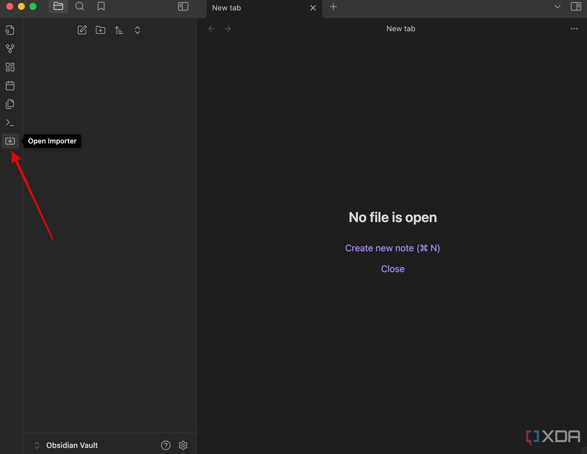Create a new folder in file explorer

click(101, 30)
